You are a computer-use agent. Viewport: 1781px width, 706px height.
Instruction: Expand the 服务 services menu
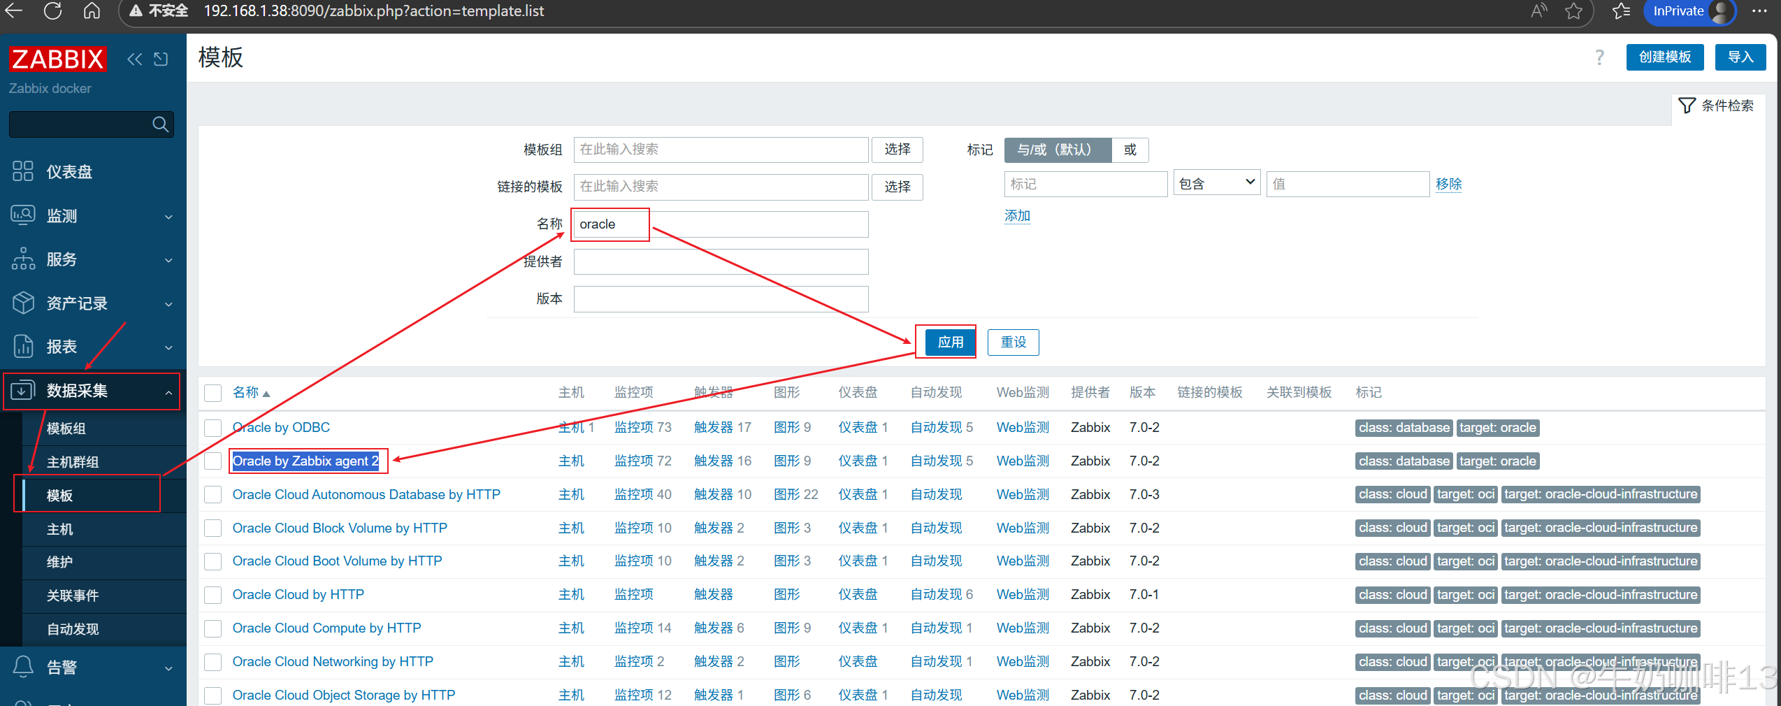point(93,259)
